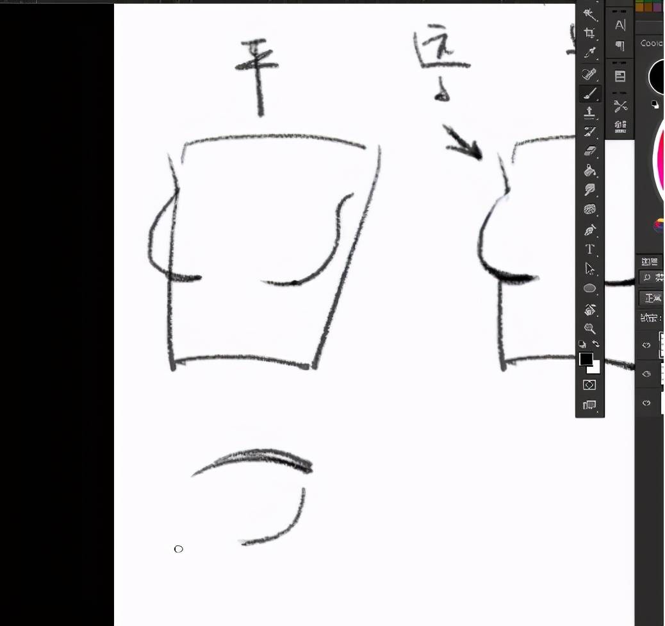Viewport: 665px width, 626px height.
Task: Toggle Quick Mask mode
Action: pos(589,385)
